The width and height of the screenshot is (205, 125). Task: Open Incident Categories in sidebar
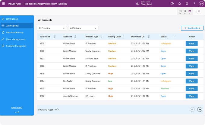[x=16, y=46]
